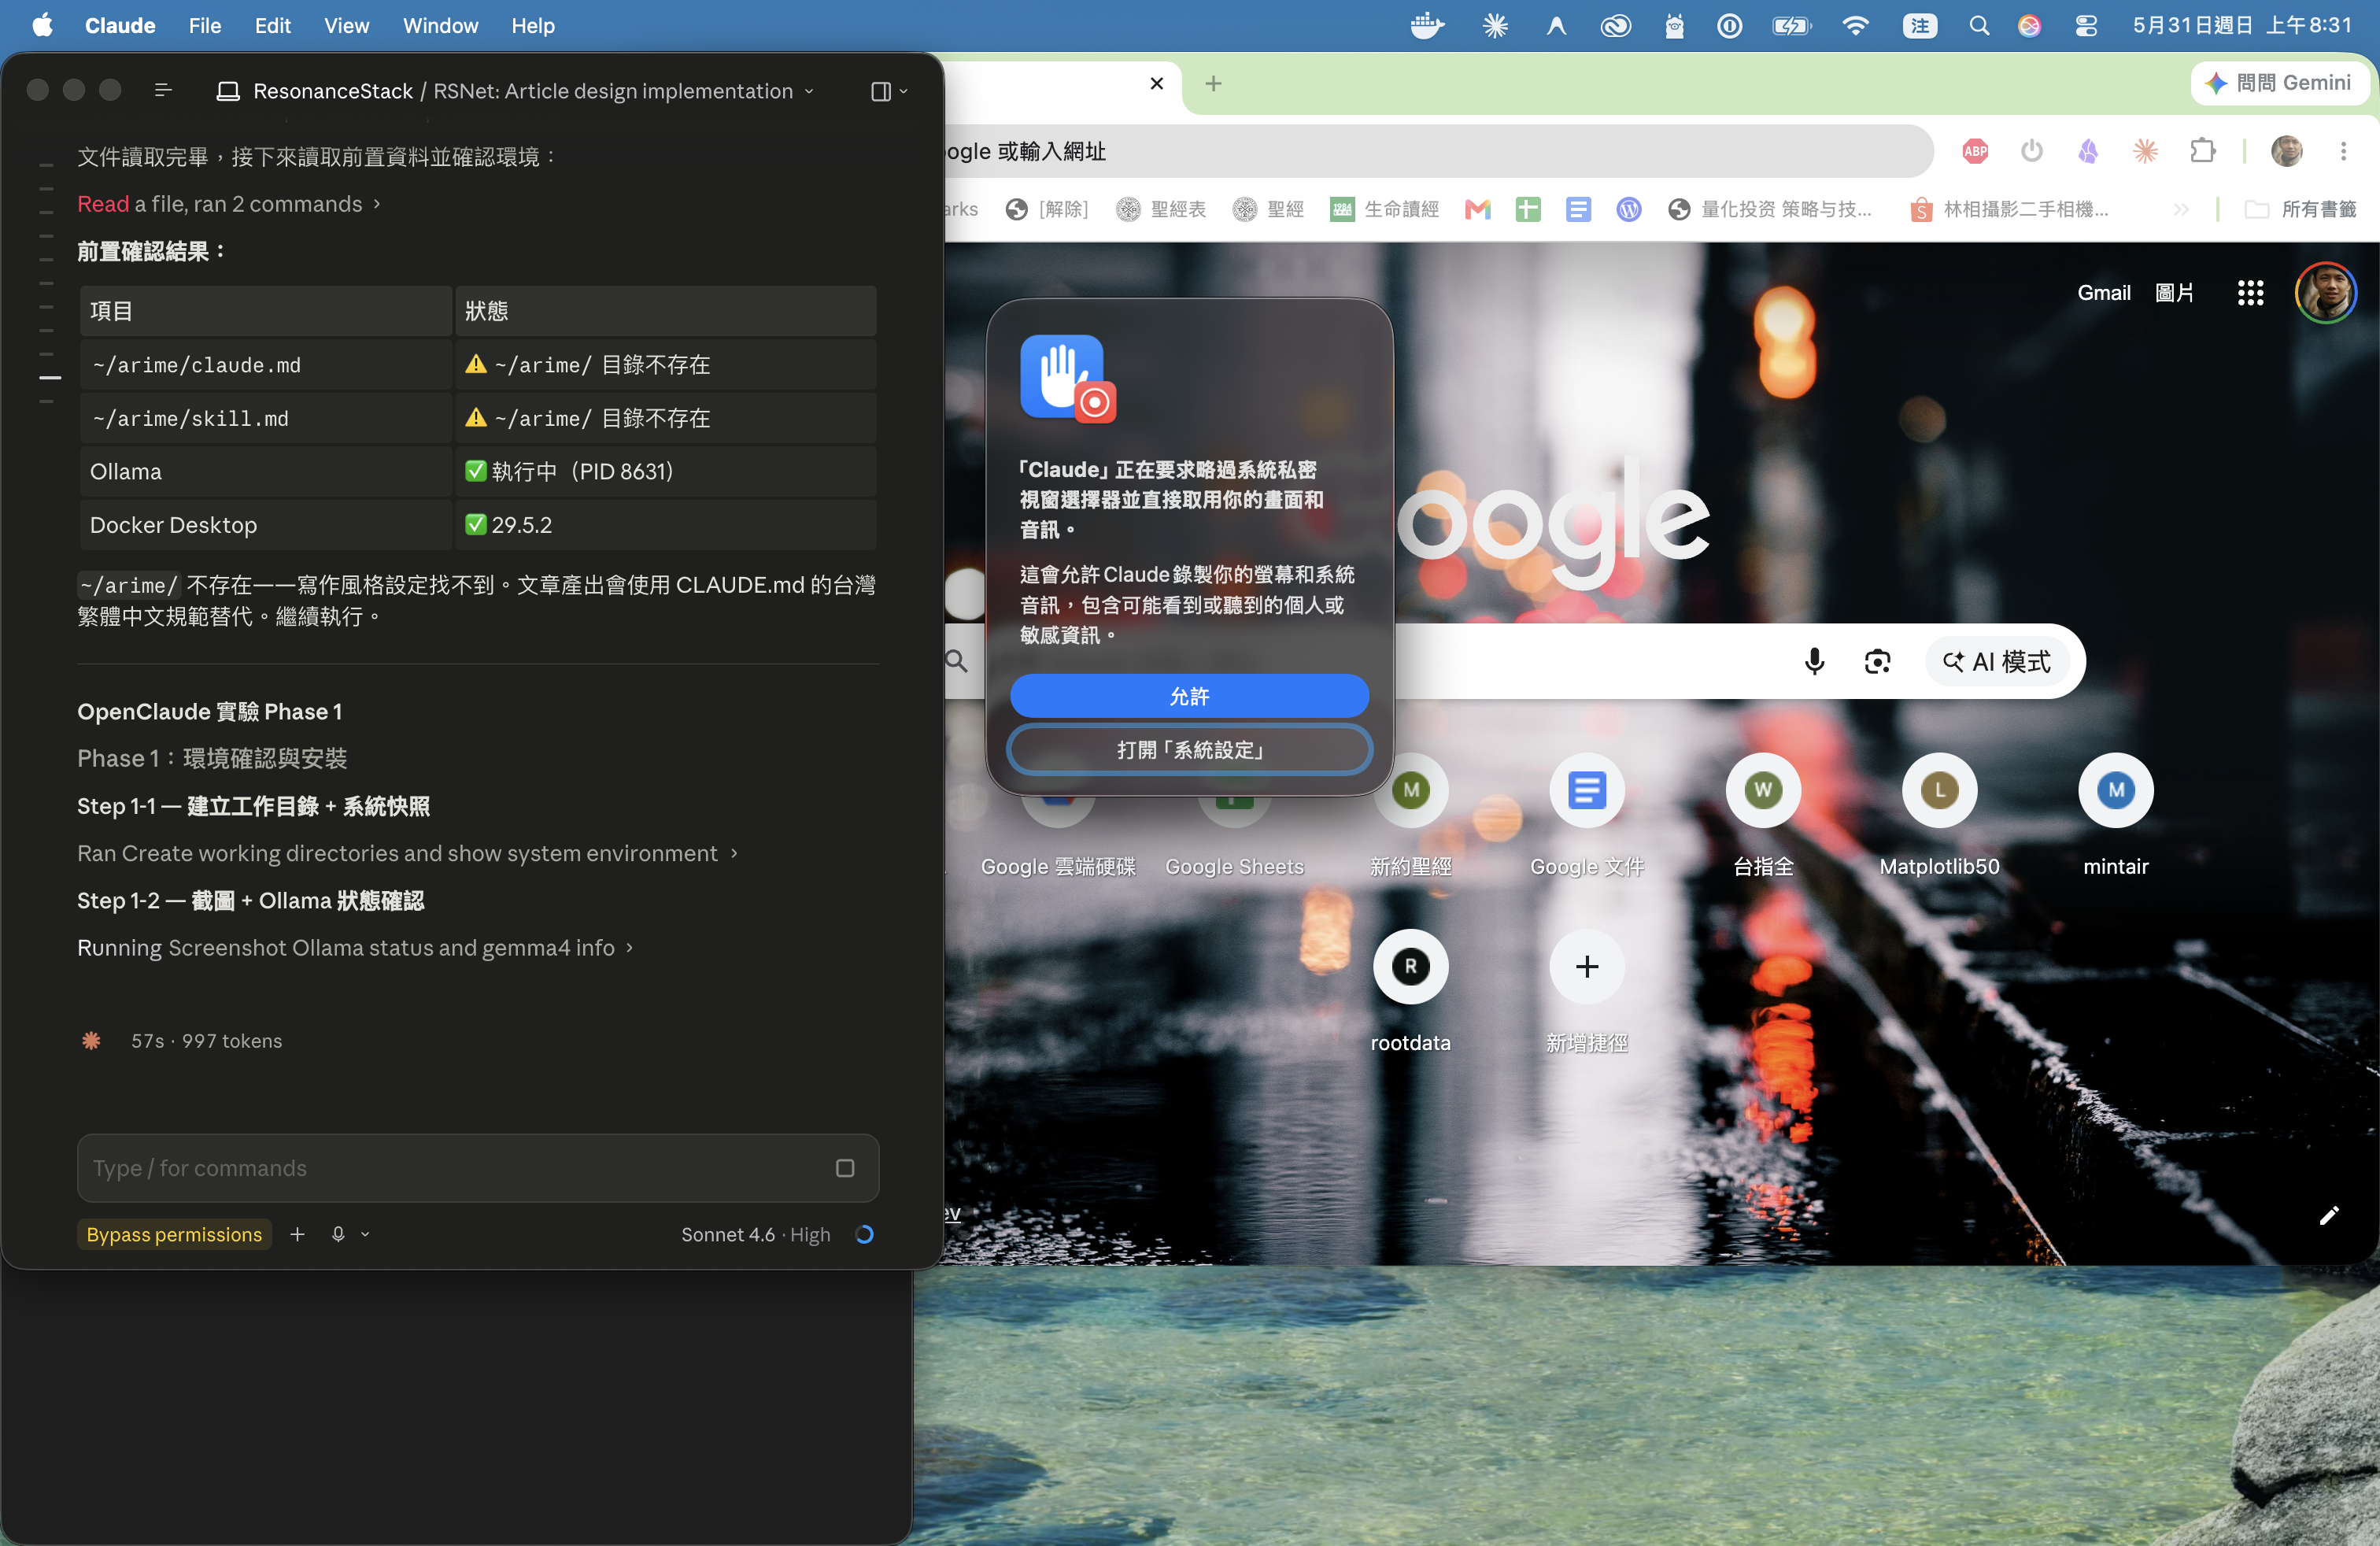Open the input method 注 menu bar item

coord(1920,26)
